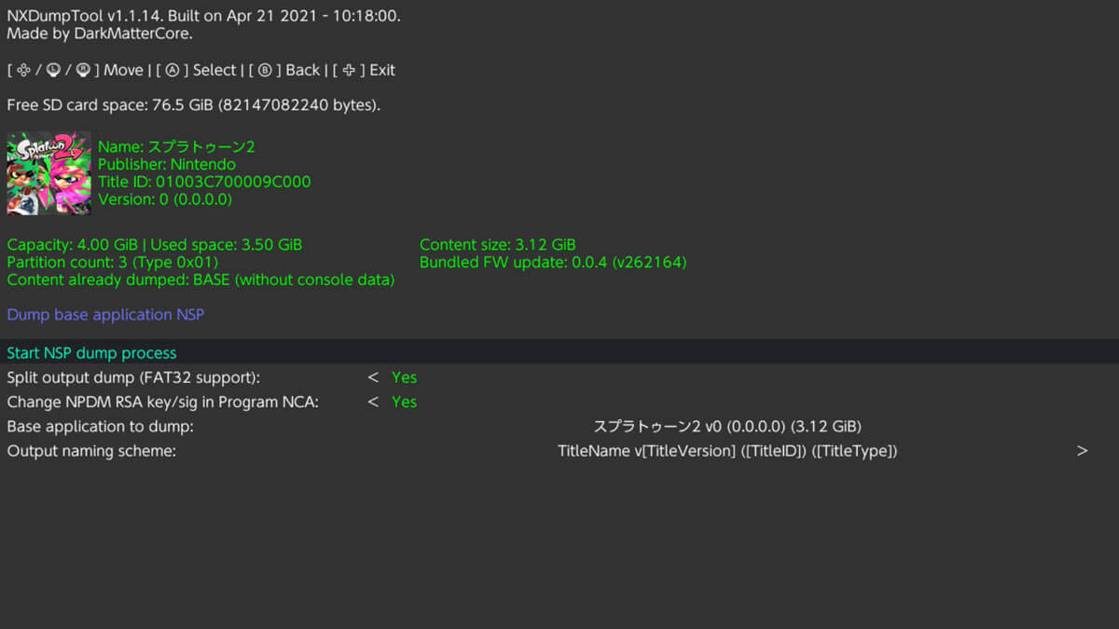
Task: Click the plus button Exit icon
Action: [351, 70]
